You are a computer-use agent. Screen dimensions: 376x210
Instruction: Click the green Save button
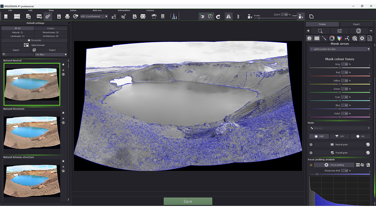pyautogui.click(x=188, y=201)
